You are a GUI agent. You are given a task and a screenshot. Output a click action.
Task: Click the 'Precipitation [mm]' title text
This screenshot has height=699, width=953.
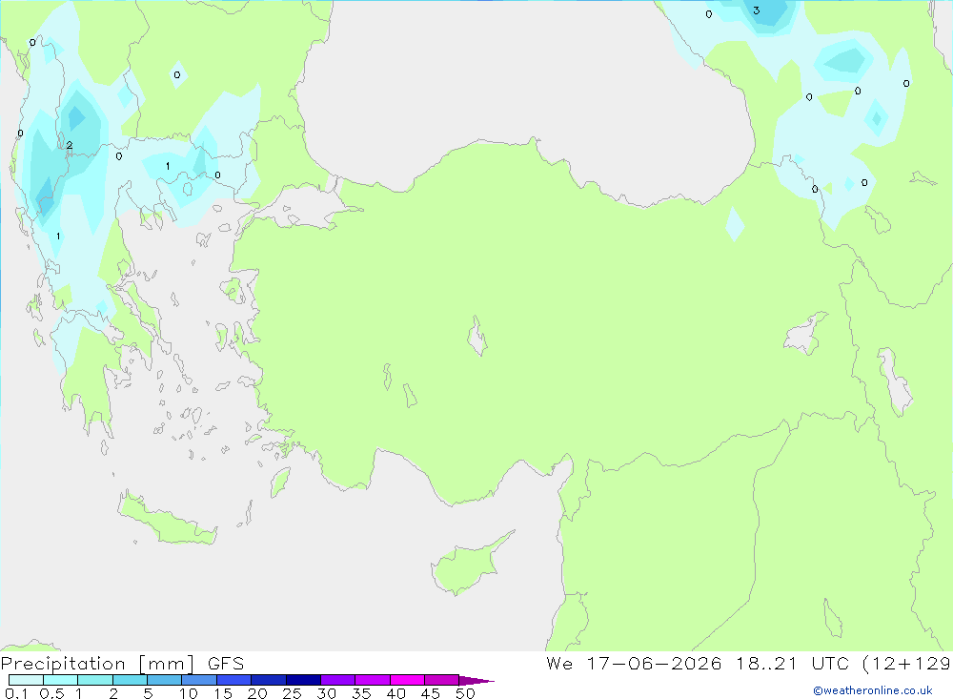(x=97, y=664)
